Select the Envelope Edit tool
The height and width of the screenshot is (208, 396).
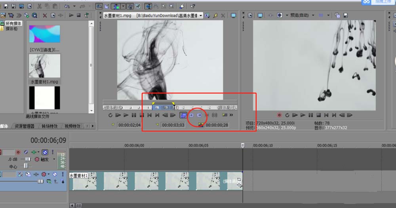point(156,6)
